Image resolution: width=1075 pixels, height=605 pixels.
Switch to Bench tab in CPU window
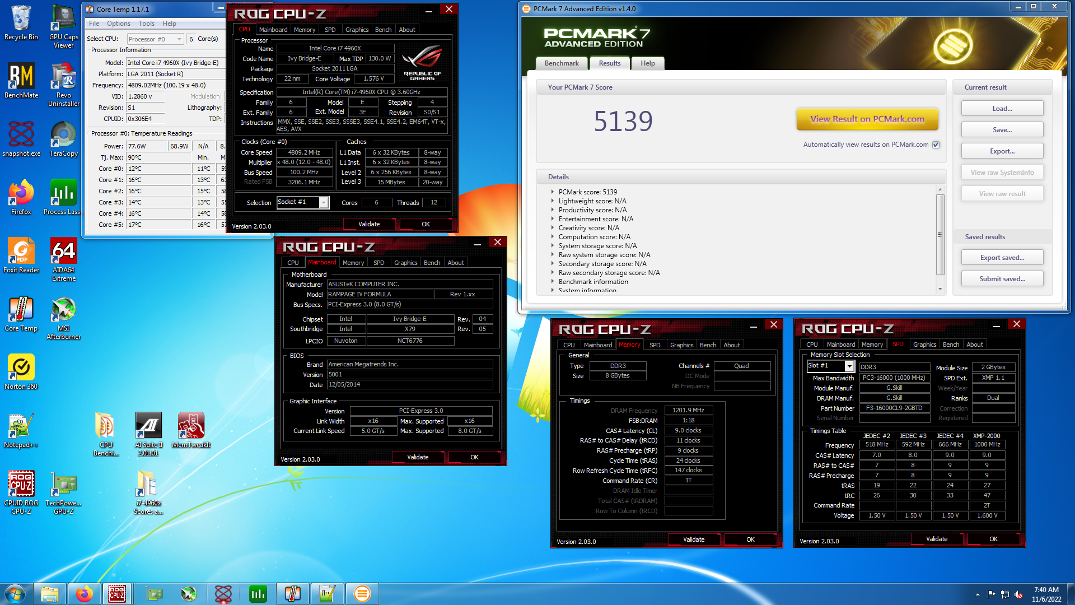383,30
